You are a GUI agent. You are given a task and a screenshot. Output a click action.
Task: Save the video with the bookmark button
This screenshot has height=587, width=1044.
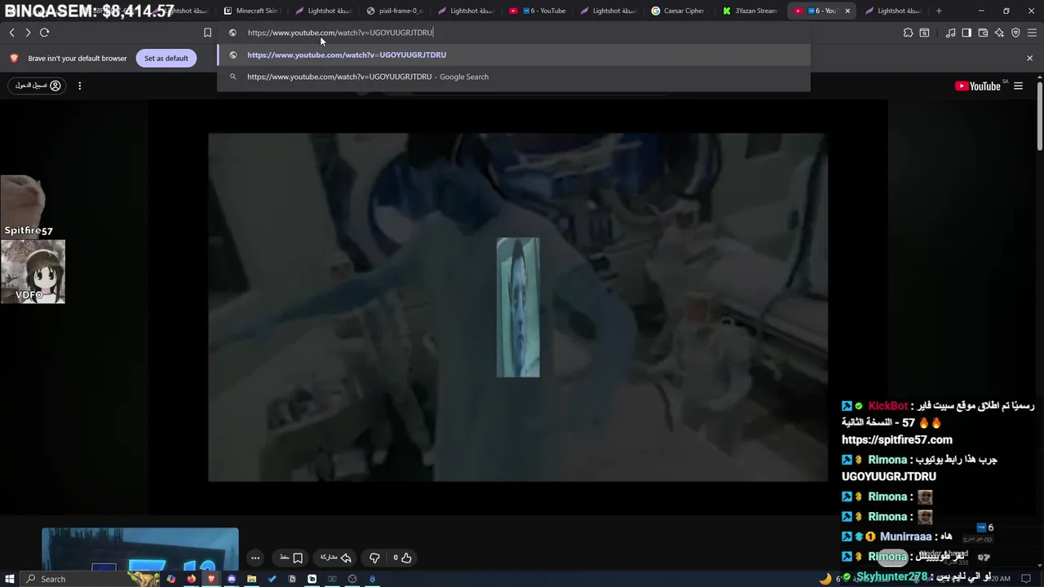[x=291, y=558]
